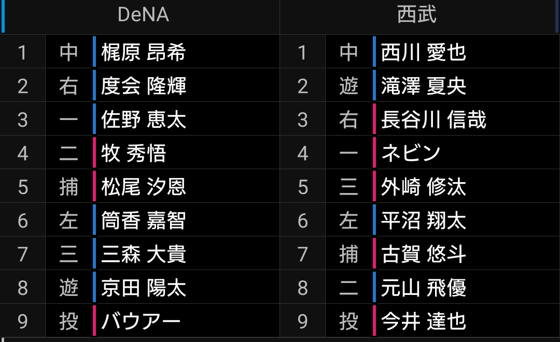Click 三森 大貴 in lineup
The width and height of the screenshot is (560, 342).
(x=144, y=254)
